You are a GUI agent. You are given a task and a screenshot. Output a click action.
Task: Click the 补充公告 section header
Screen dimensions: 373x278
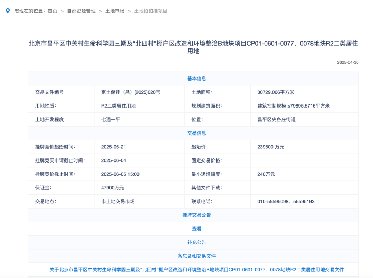tap(197, 242)
